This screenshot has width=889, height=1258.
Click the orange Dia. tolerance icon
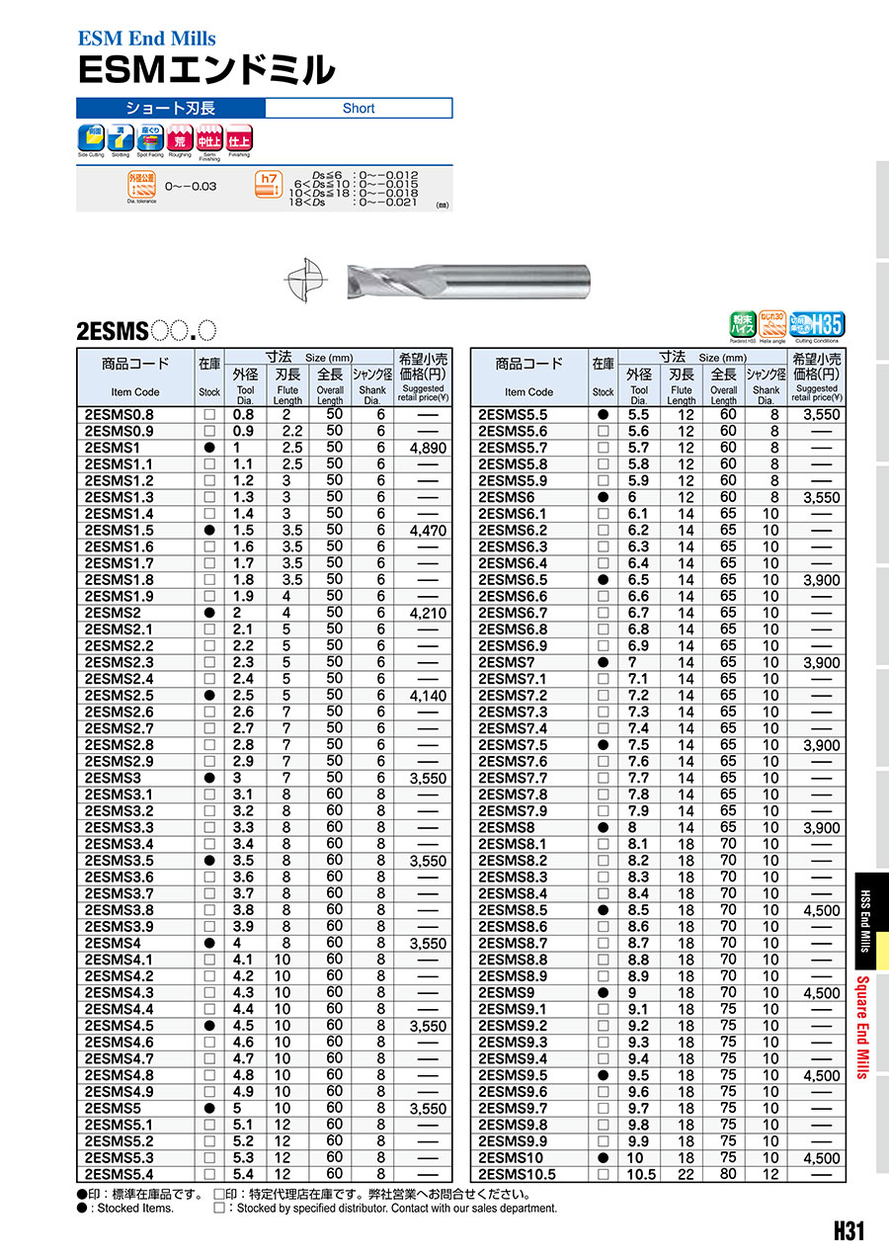pyautogui.click(x=142, y=185)
